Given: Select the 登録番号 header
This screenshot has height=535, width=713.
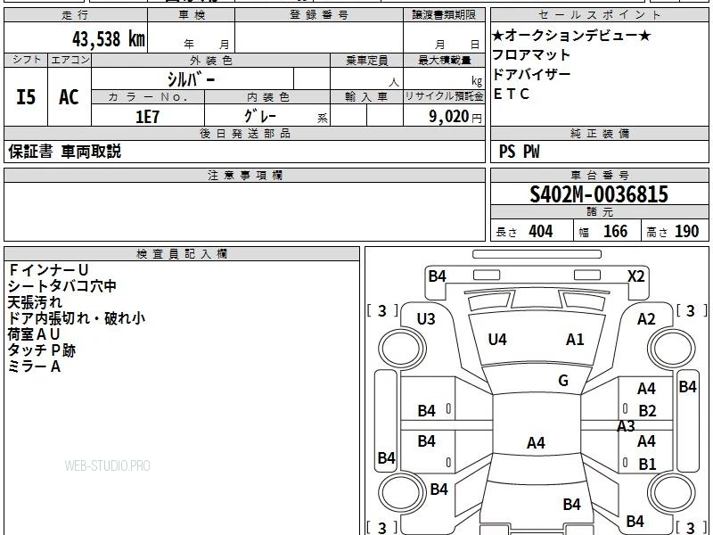Looking at the screenshot, I should (319, 15).
